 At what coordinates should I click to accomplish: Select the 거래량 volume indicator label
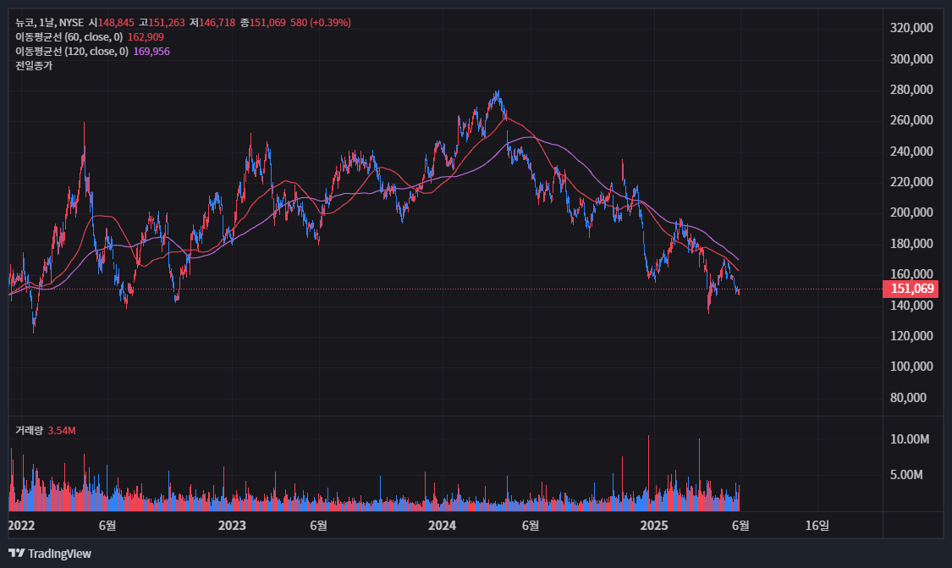pyautogui.click(x=29, y=431)
